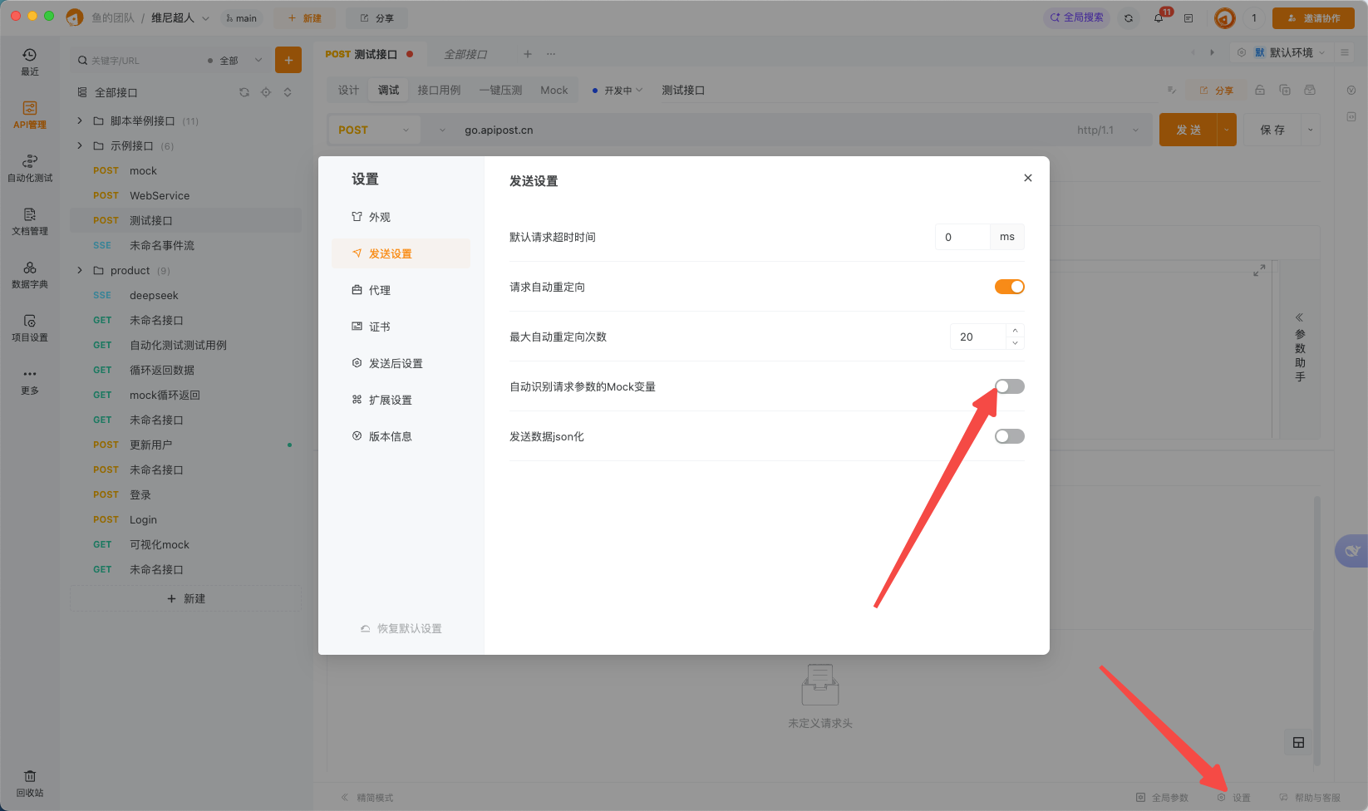Image resolution: width=1368 pixels, height=811 pixels.
Task: Switch to the Mock tab
Action: point(554,90)
